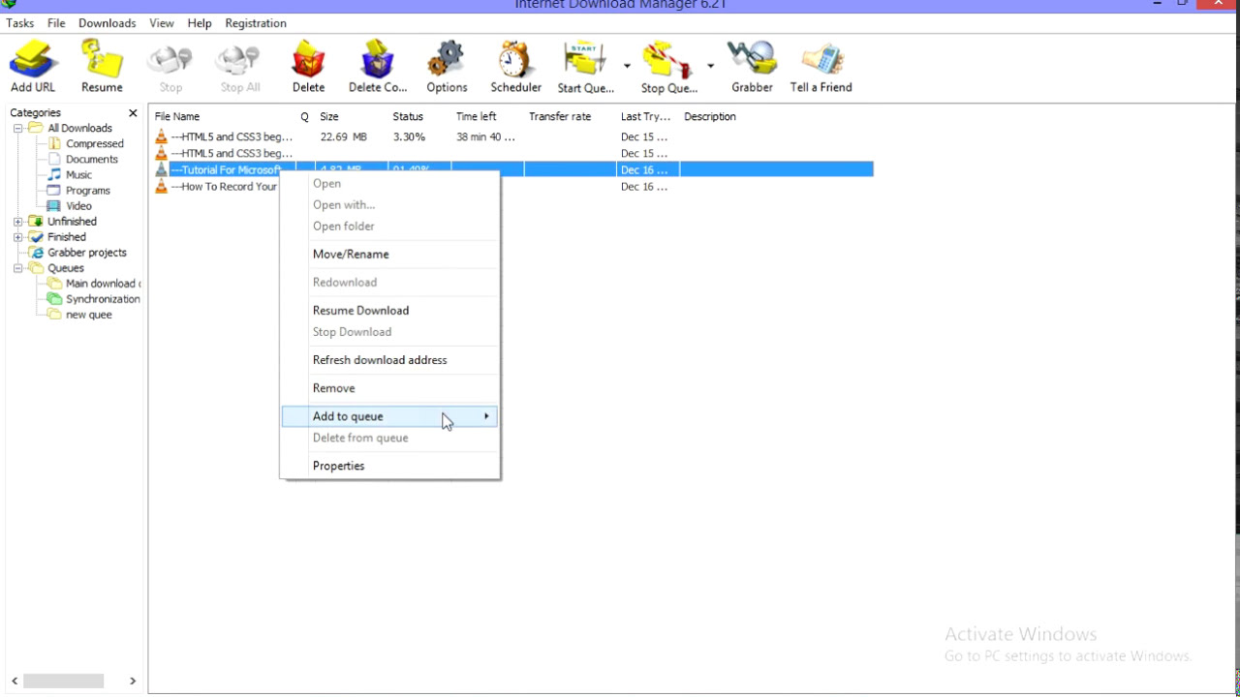Select the 22.69 MB HTML5 download row
1240x697 pixels.
click(x=513, y=137)
